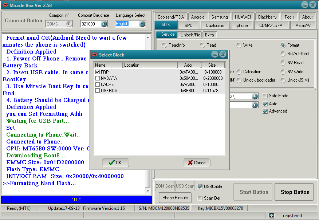Image resolution: width=319 pixels, height=220 pixels.
Task: Select the MTK tab
Action: 166,25
